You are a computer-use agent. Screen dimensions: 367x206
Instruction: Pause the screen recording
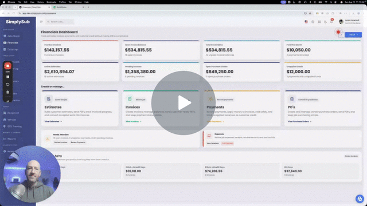7,77
